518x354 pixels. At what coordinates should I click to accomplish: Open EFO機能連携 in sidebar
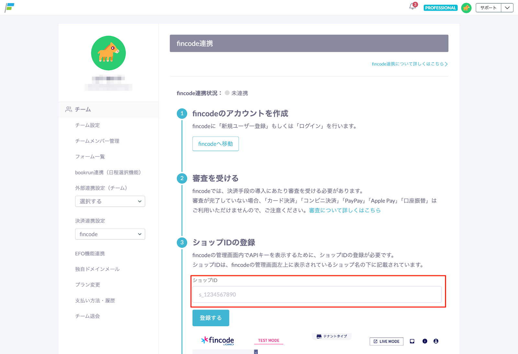[90, 254]
